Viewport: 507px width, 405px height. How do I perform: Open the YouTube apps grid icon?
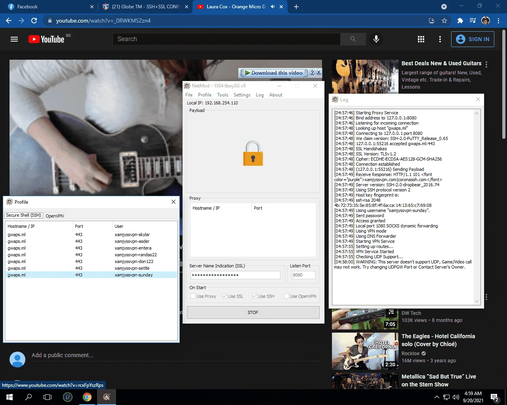[x=421, y=39]
